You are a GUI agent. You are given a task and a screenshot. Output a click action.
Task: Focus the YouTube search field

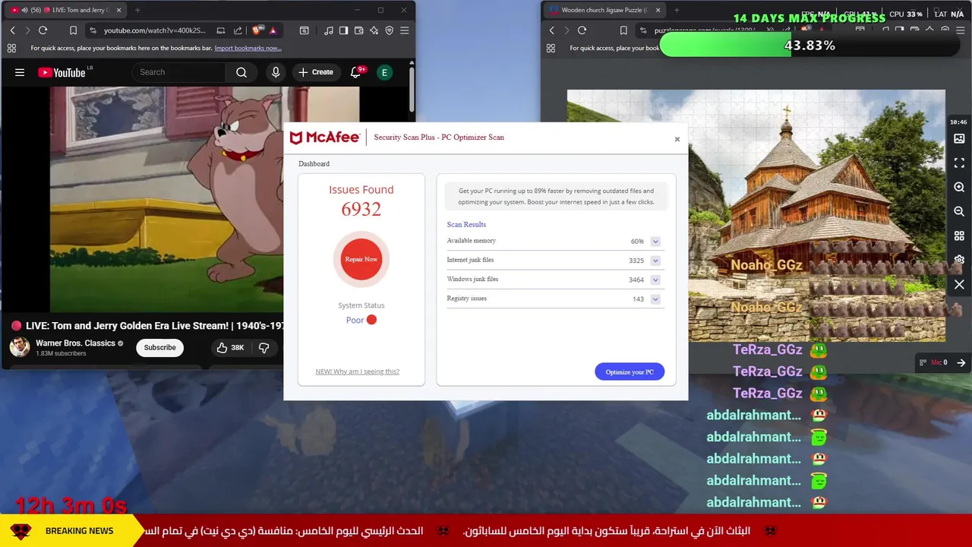[179, 72]
